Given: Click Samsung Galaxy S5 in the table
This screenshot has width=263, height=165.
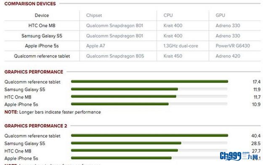Looking at the screenshot, I should [42, 36].
